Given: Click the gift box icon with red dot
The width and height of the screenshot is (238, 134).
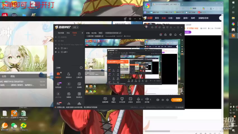Looking at the screenshot, I should pyautogui.click(x=161, y=35).
